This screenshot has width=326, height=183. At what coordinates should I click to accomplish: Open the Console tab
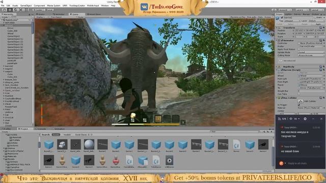(x=41, y=129)
